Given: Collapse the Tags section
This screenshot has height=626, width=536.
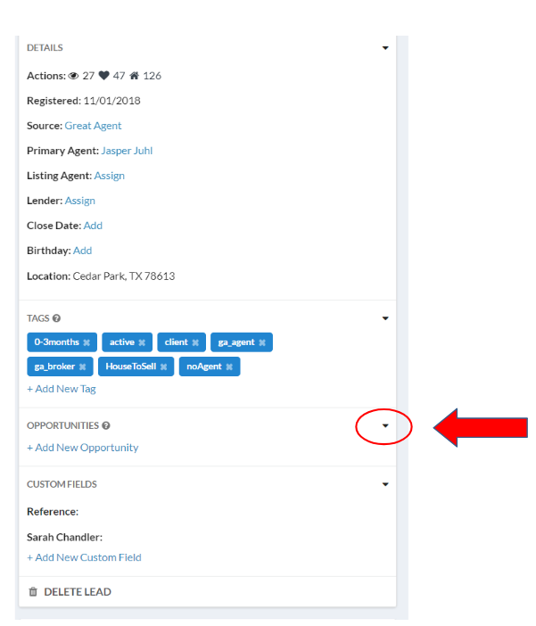Looking at the screenshot, I should pos(385,318).
